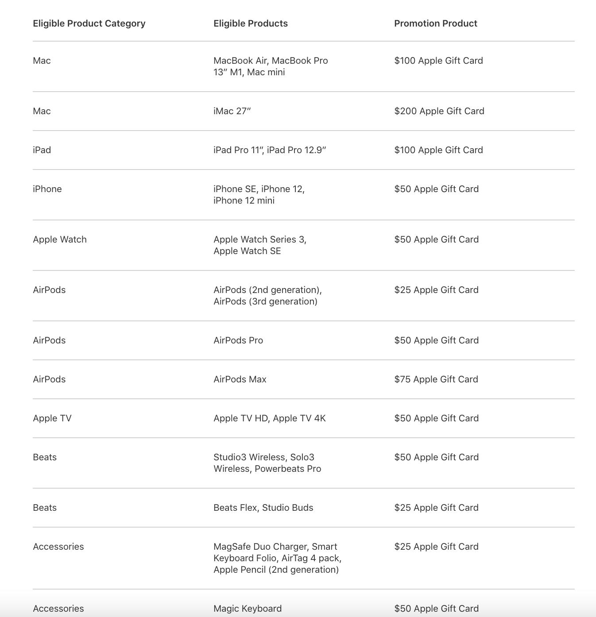This screenshot has height=617, width=596.
Task: Select the 'AirPods Pro' product cell
Action: click(x=238, y=340)
